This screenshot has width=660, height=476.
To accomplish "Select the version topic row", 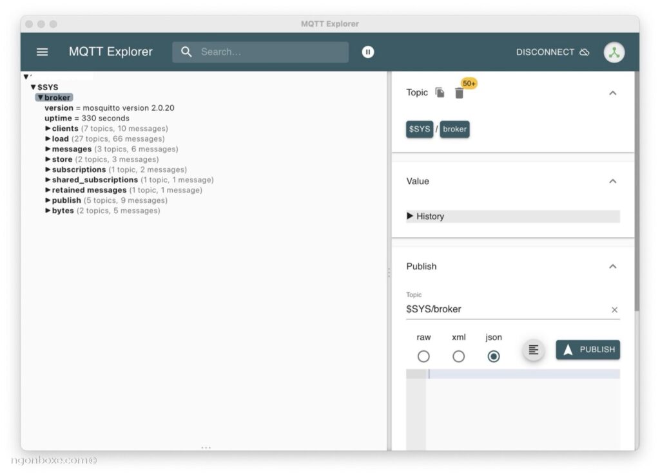I will click(x=110, y=108).
